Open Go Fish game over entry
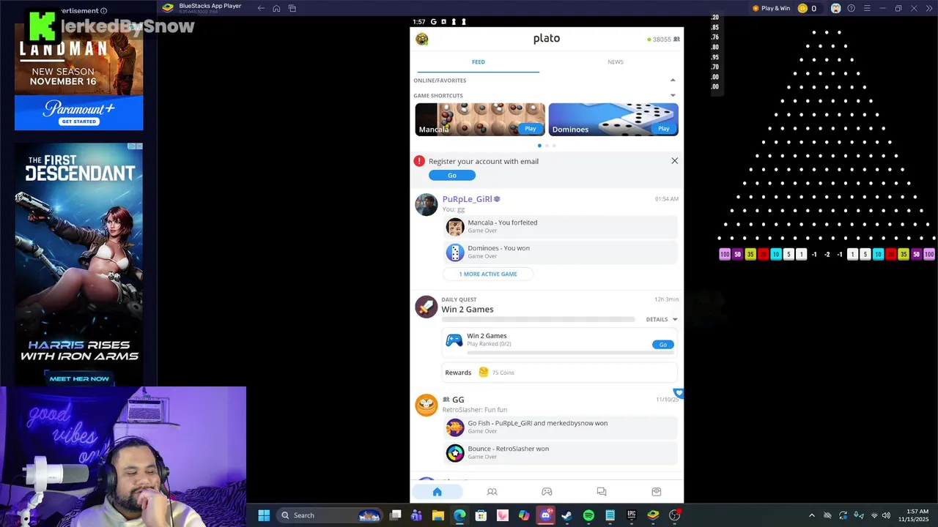This screenshot has width=938, height=527. tap(561, 427)
